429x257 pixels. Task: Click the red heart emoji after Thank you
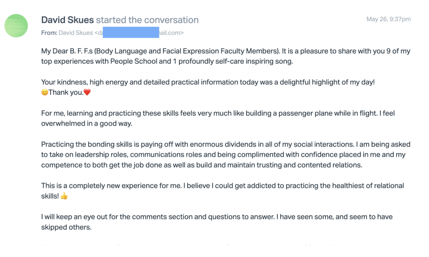pos(87,93)
